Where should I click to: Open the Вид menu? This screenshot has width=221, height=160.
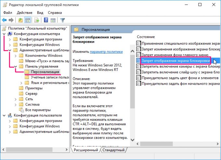(x=40, y=13)
